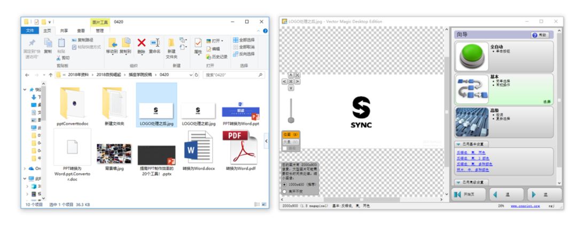Image resolution: width=577 pixels, height=235 pixels.
Task: Click the zoom slider handle in Vector Magic
Action: click(291, 120)
